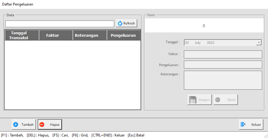Sort by Tanggal Transaksi column header

[22, 35]
